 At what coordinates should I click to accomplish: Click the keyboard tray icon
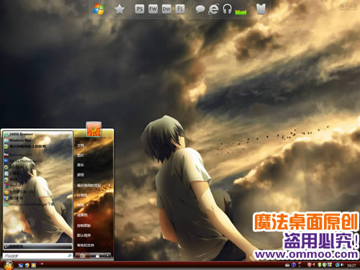287,265
